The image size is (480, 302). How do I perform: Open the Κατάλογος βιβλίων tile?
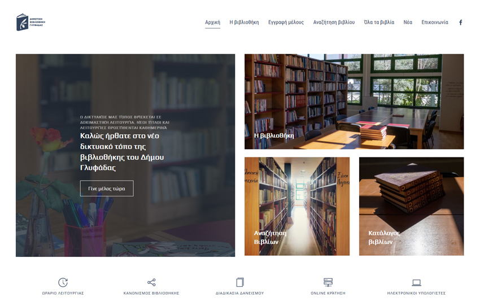pos(412,207)
